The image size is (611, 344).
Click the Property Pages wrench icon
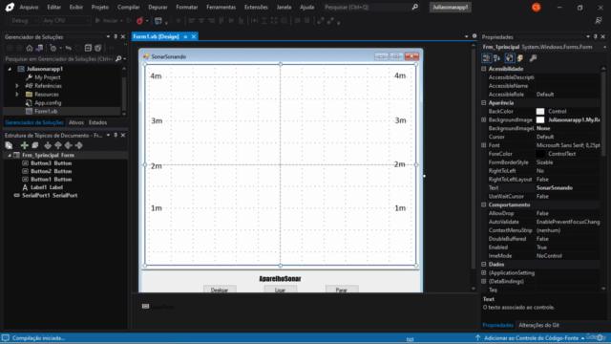pyautogui.click(x=533, y=58)
